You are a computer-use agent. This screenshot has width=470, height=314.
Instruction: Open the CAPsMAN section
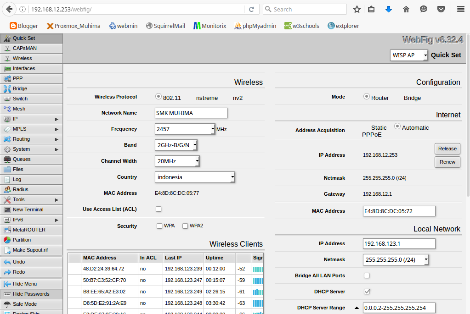24,48
